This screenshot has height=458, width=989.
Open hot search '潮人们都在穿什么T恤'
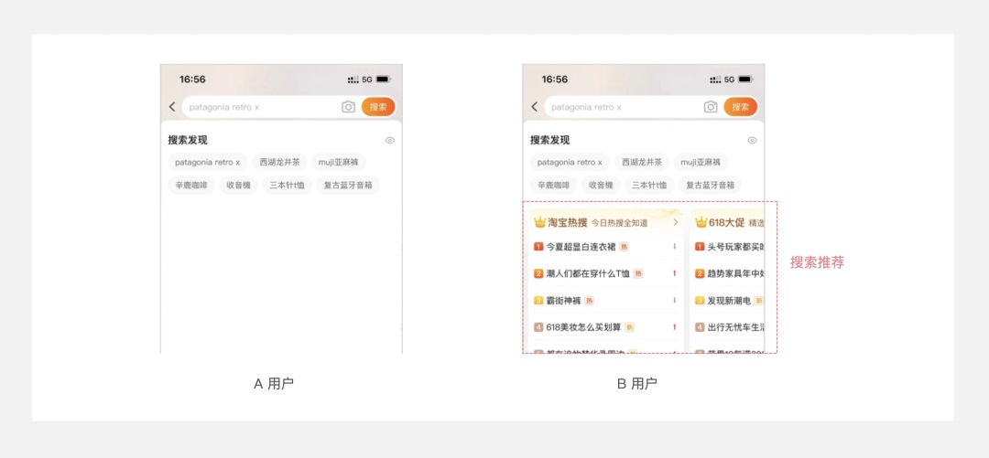click(588, 273)
